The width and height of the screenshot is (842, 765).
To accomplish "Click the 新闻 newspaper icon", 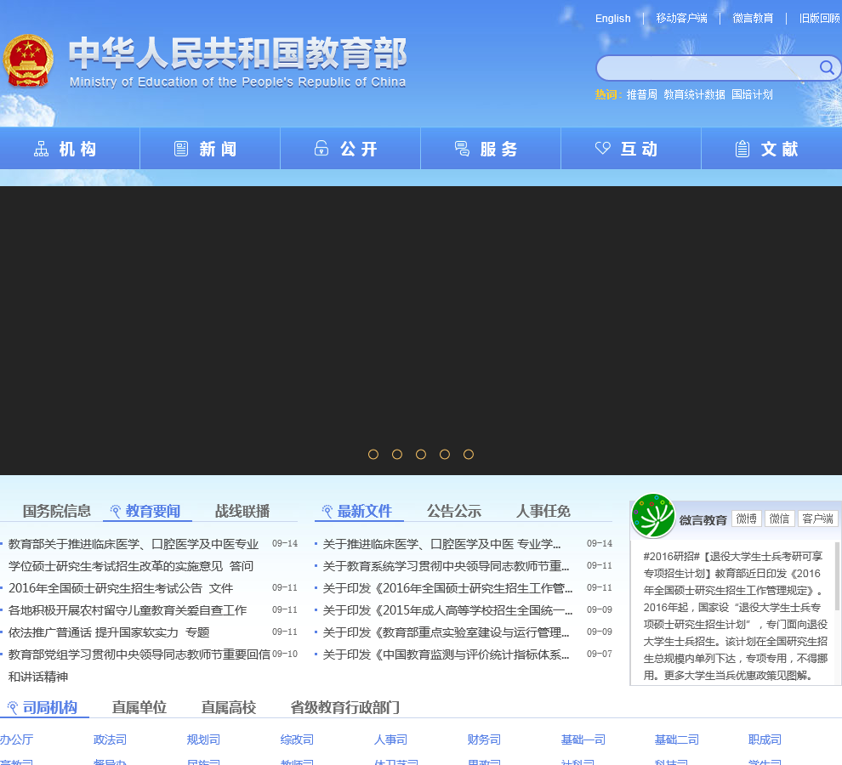I will click(x=181, y=150).
